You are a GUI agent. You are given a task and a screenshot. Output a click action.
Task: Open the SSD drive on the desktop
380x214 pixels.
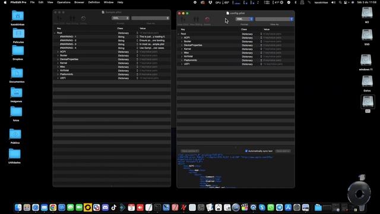coord(367,37)
